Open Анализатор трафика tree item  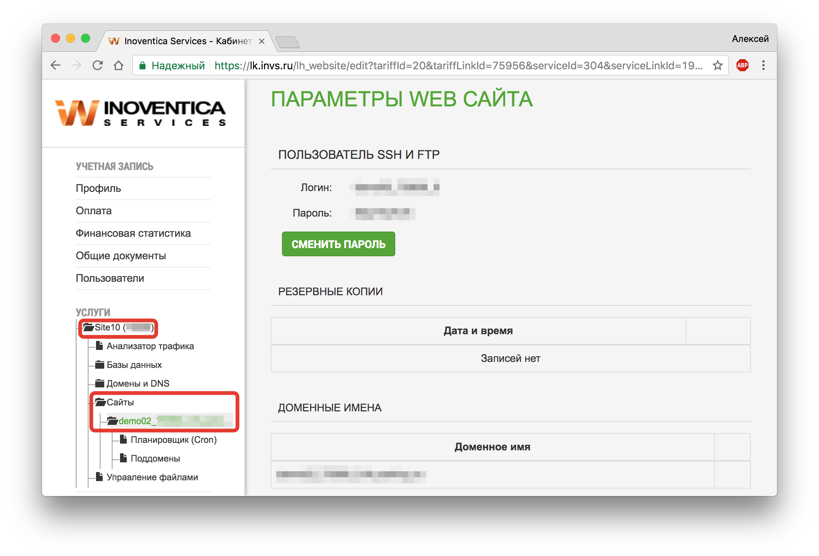pyautogui.click(x=150, y=346)
